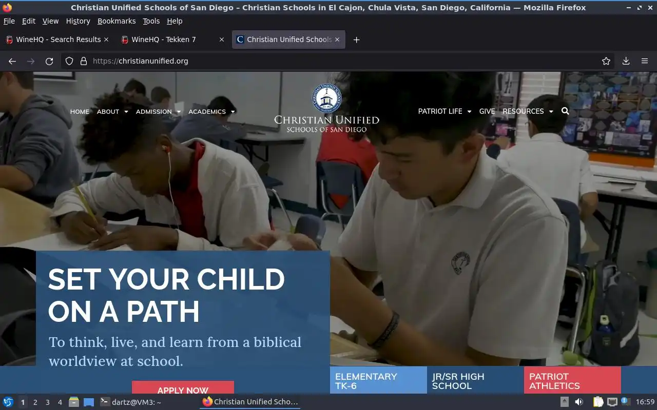Click the URL address bar

click(339, 61)
